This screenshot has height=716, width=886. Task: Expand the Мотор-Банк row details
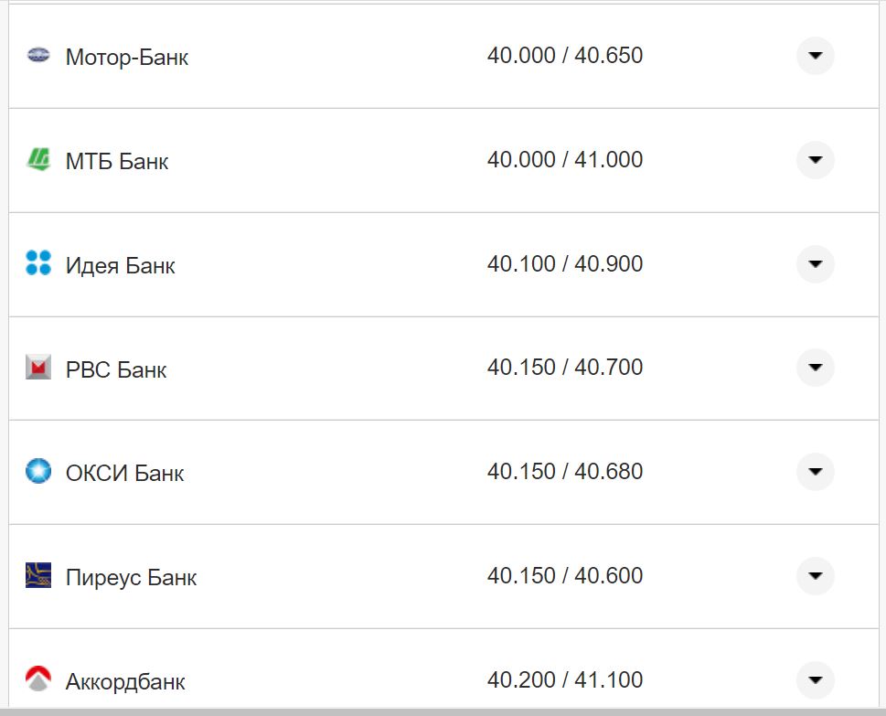tap(815, 56)
